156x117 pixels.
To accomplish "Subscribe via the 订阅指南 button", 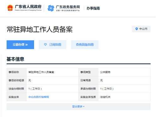I will 53,45.
